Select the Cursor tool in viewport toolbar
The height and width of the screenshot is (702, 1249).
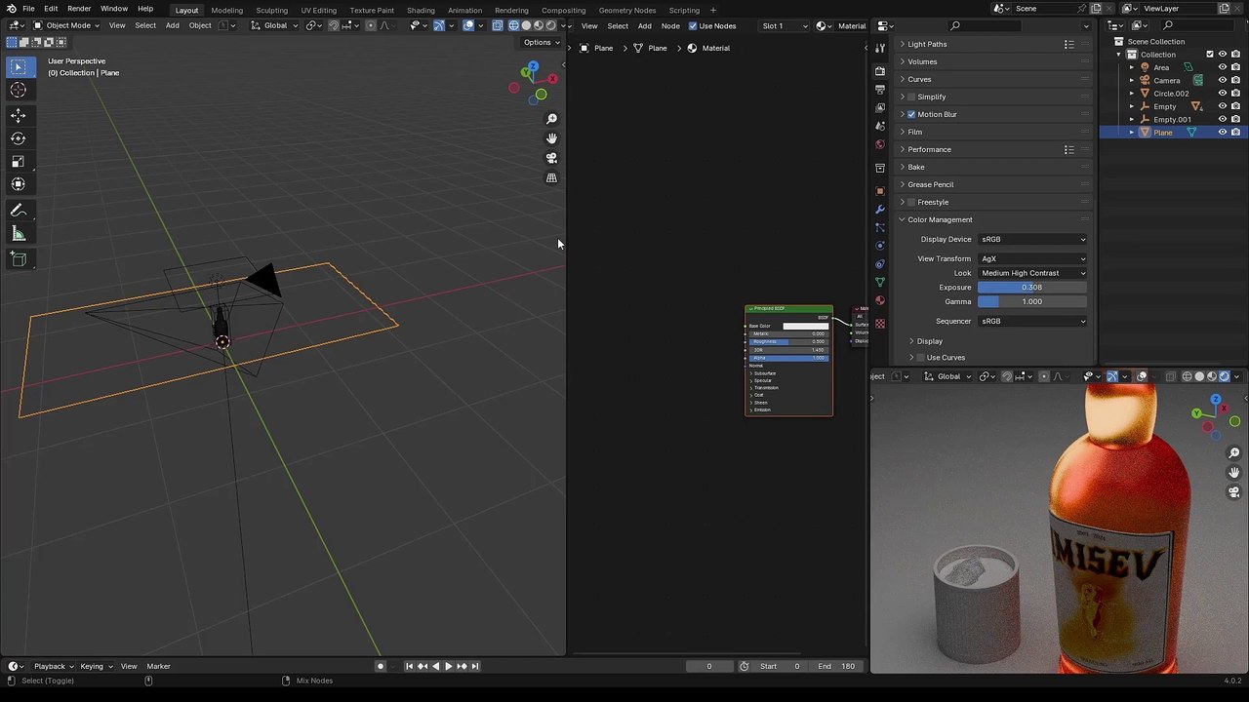click(x=18, y=90)
